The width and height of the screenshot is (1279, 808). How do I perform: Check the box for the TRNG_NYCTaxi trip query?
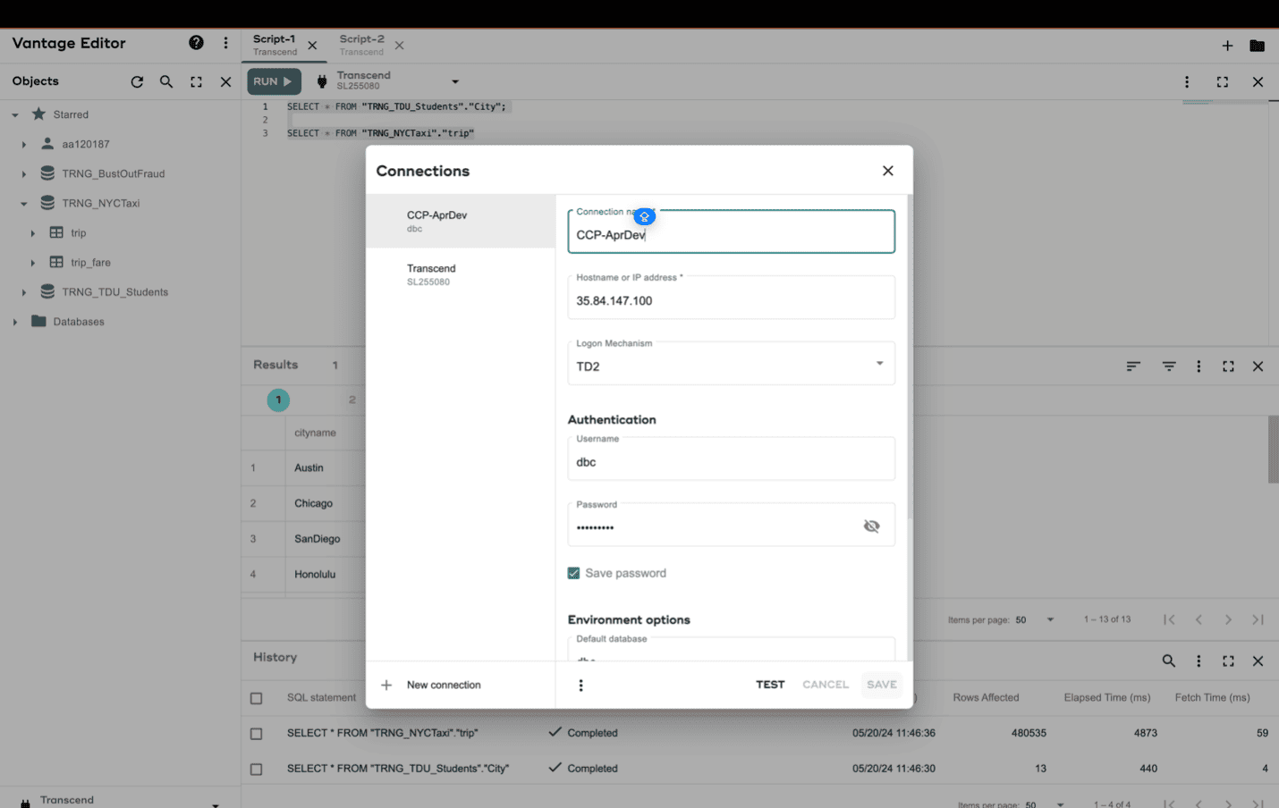coord(257,734)
